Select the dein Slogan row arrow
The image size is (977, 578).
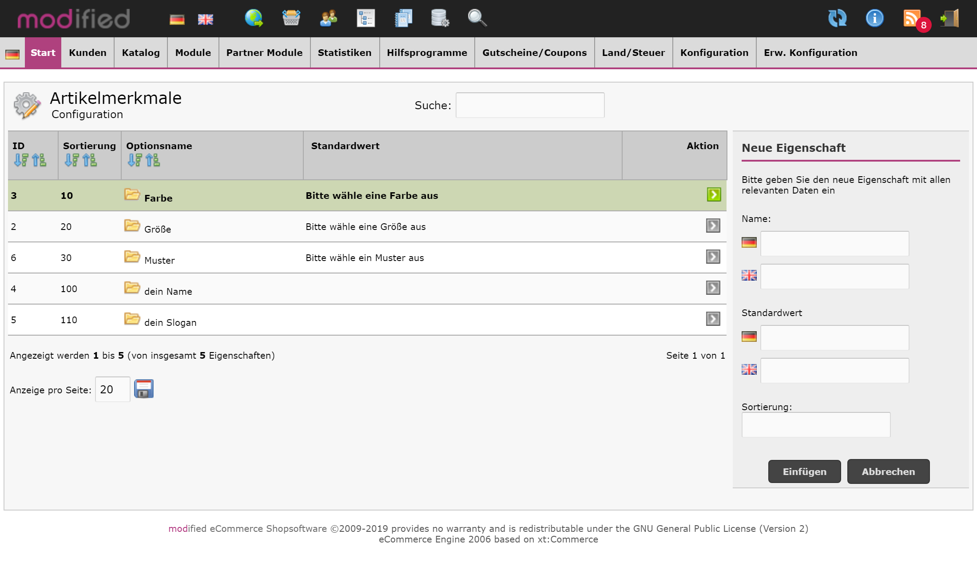tap(713, 319)
